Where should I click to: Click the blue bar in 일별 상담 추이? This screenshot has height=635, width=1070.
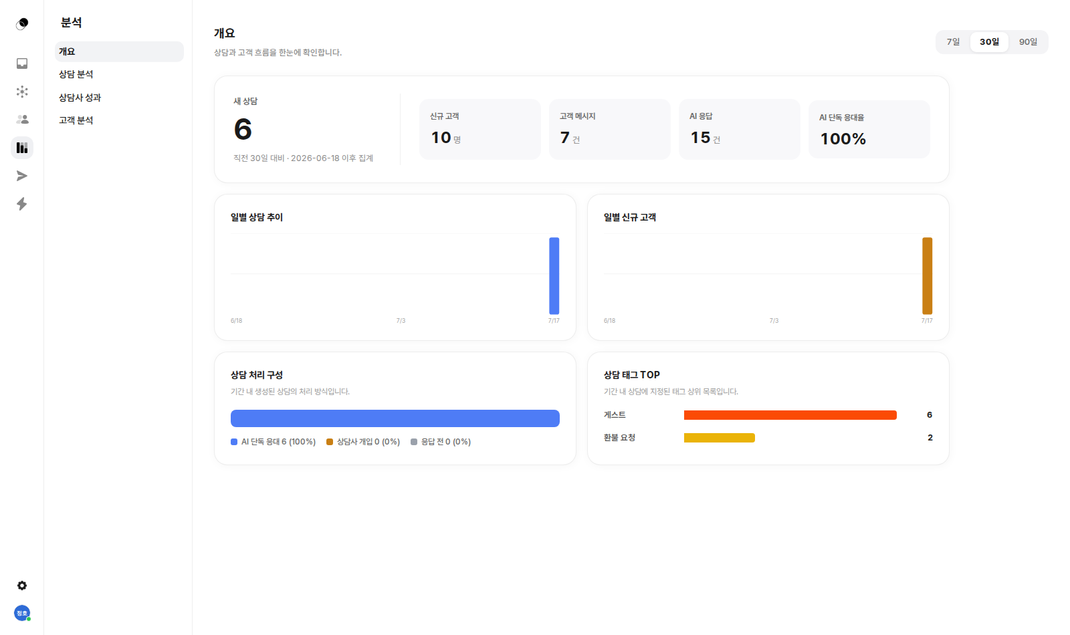554,275
